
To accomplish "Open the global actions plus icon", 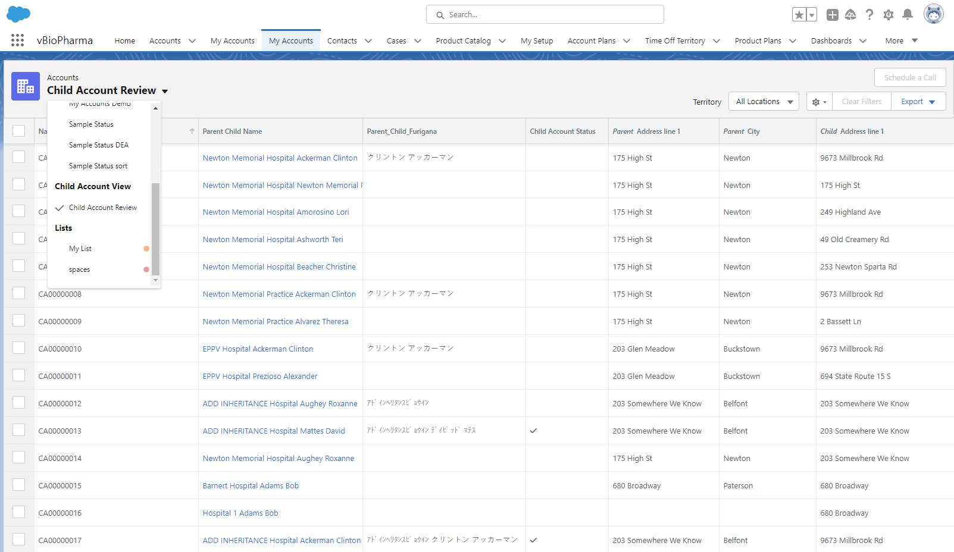I will [832, 15].
